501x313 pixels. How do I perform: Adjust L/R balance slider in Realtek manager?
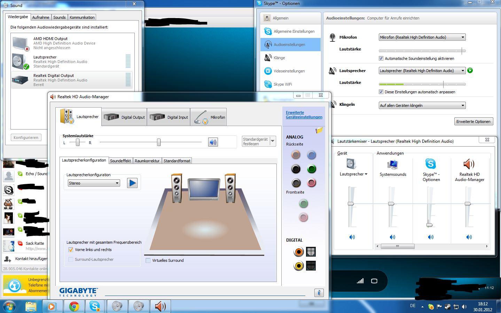click(x=78, y=142)
